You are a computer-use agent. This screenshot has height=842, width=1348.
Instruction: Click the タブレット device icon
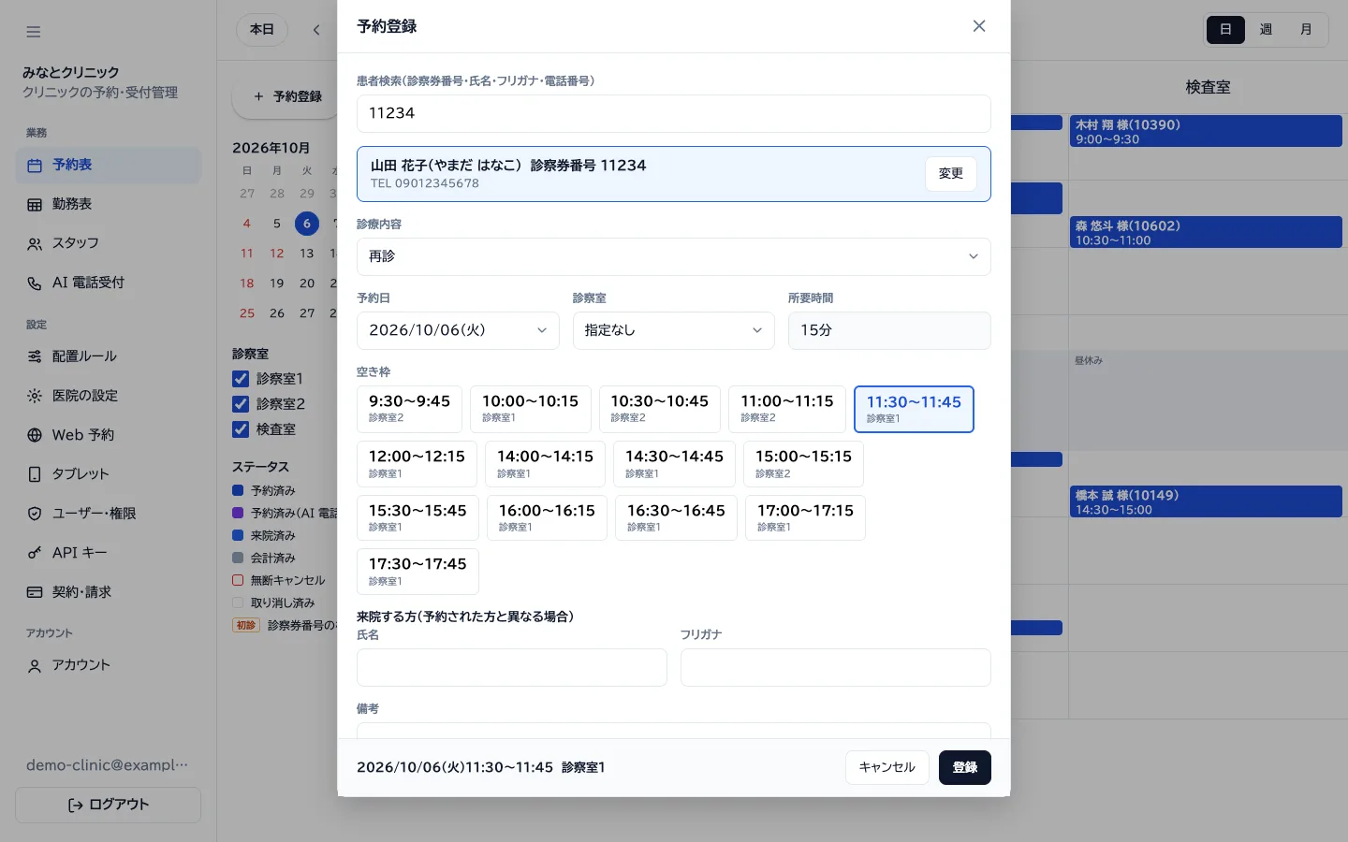(35, 474)
